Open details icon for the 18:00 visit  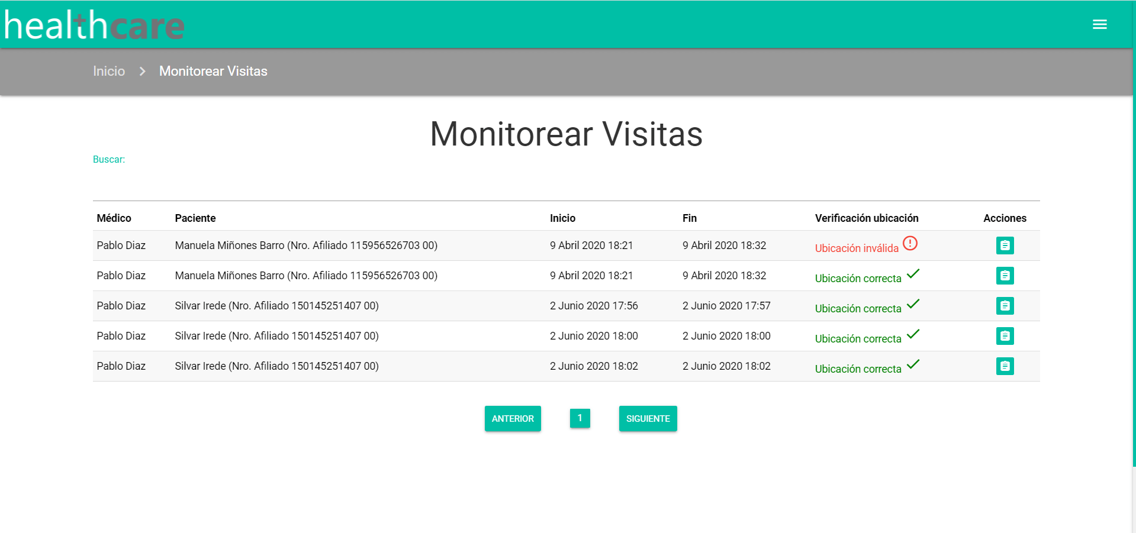click(1005, 336)
